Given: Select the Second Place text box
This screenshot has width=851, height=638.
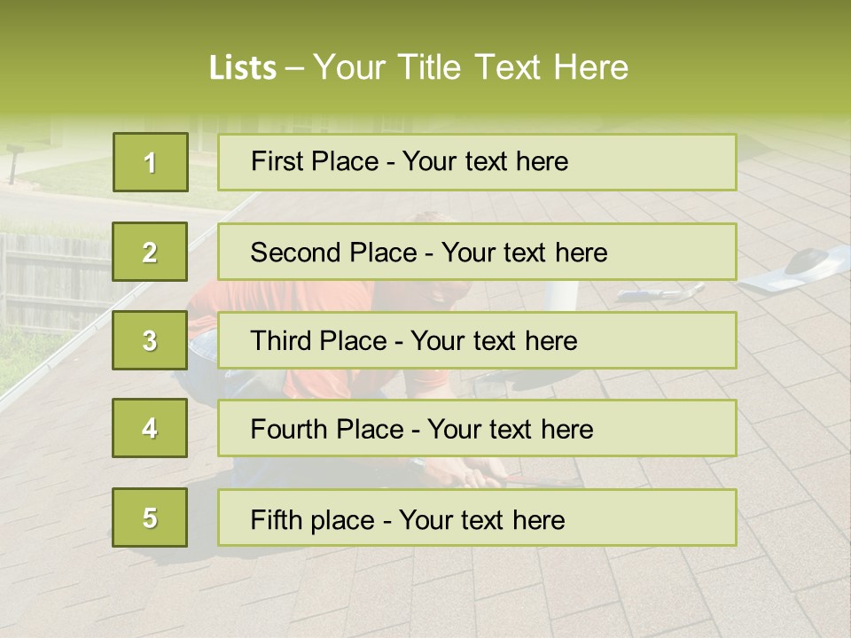Looking at the screenshot, I should 477,252.
